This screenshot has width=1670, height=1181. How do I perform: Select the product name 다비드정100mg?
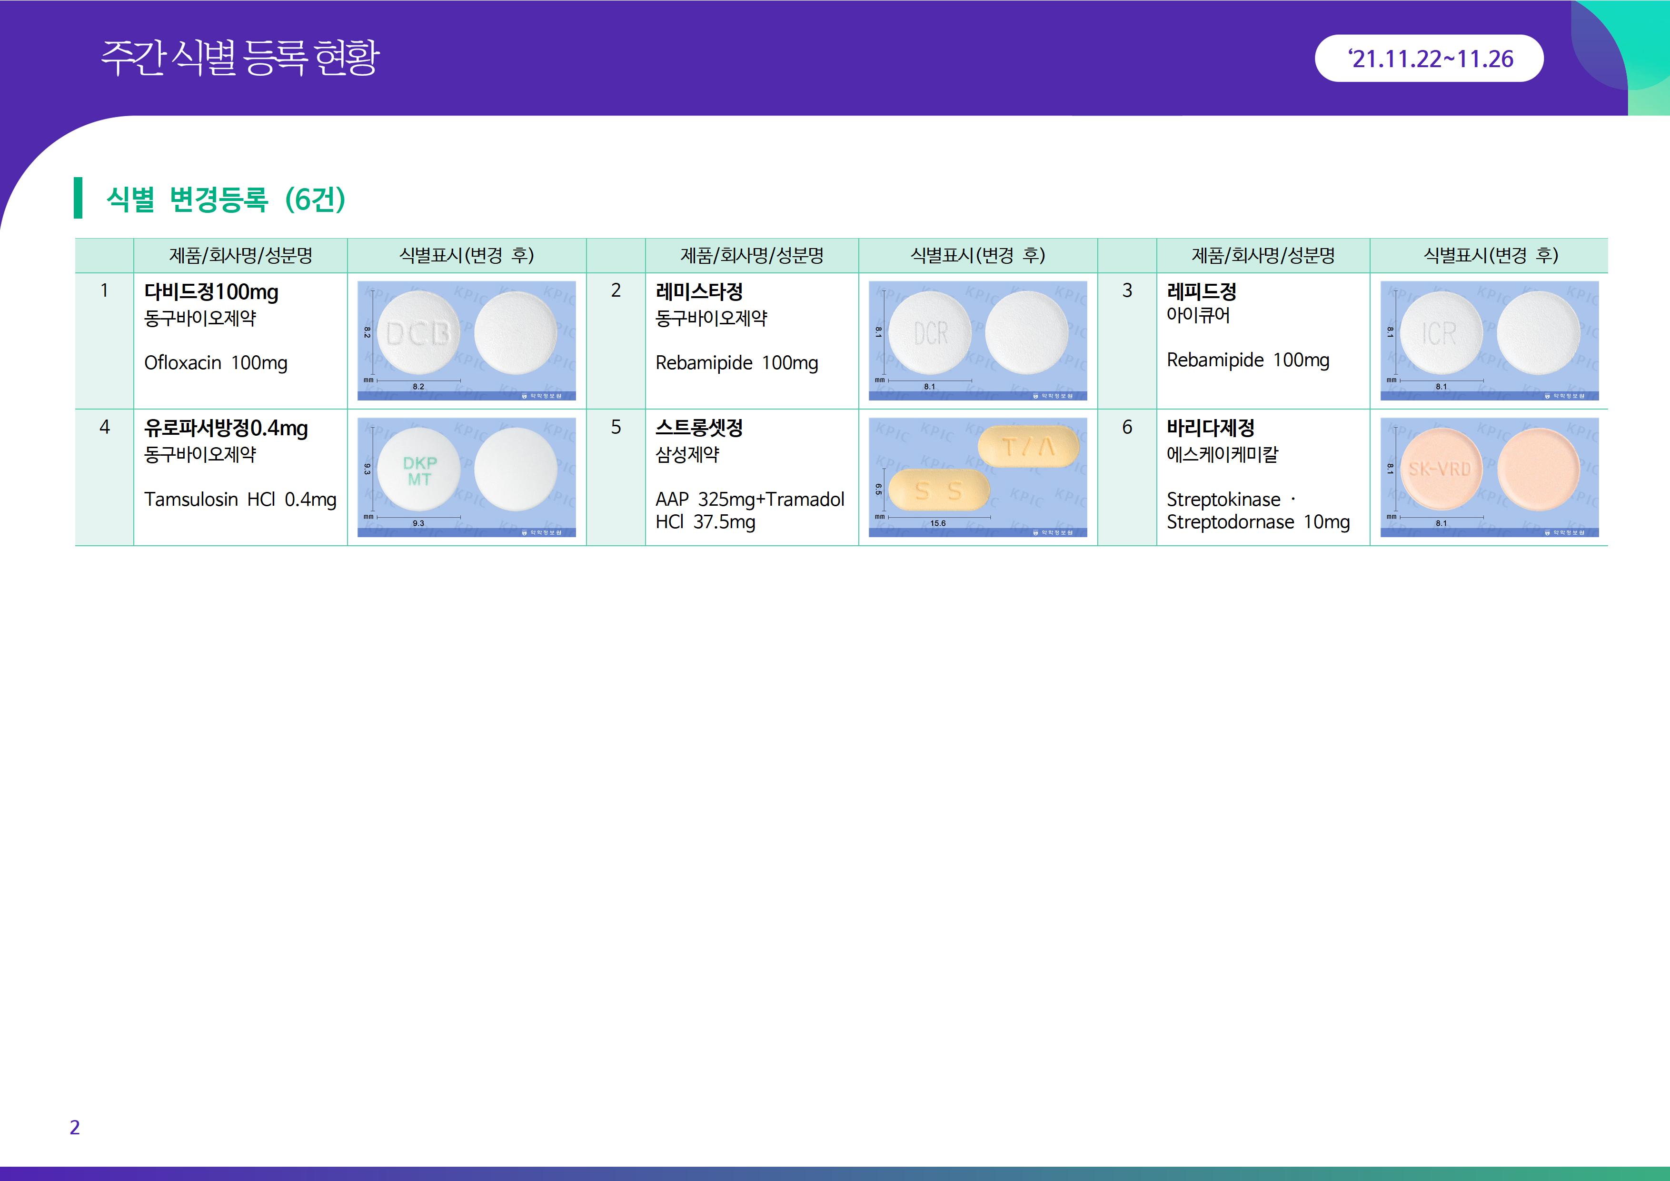(211, 292)
